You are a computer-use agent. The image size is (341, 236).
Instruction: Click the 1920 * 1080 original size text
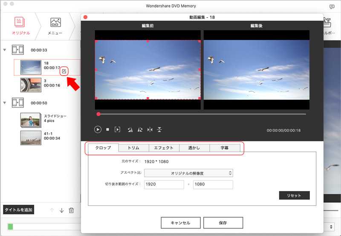[156, 162]
